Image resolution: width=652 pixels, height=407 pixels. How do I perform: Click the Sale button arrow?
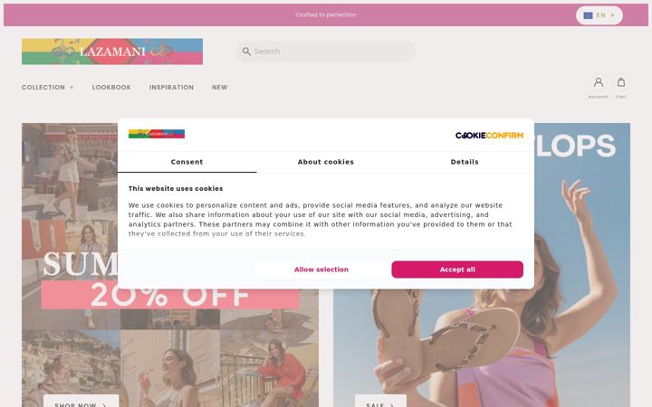point(392,405)
